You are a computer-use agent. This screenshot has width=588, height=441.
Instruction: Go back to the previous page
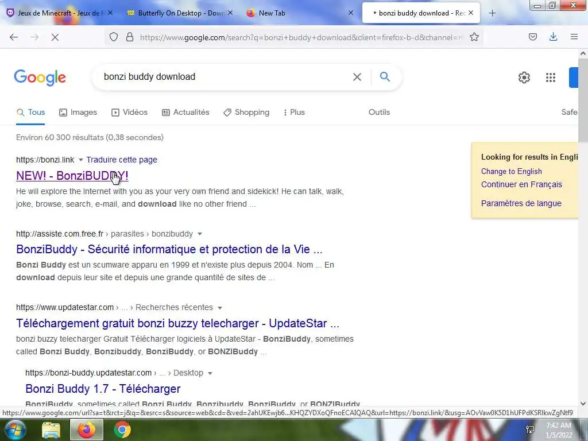(x=14, y=37)
